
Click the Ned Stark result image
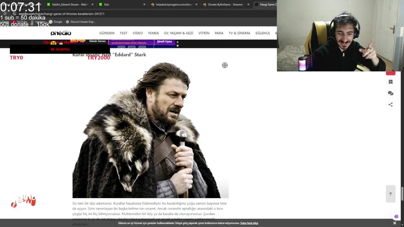[x=151, y=129]
